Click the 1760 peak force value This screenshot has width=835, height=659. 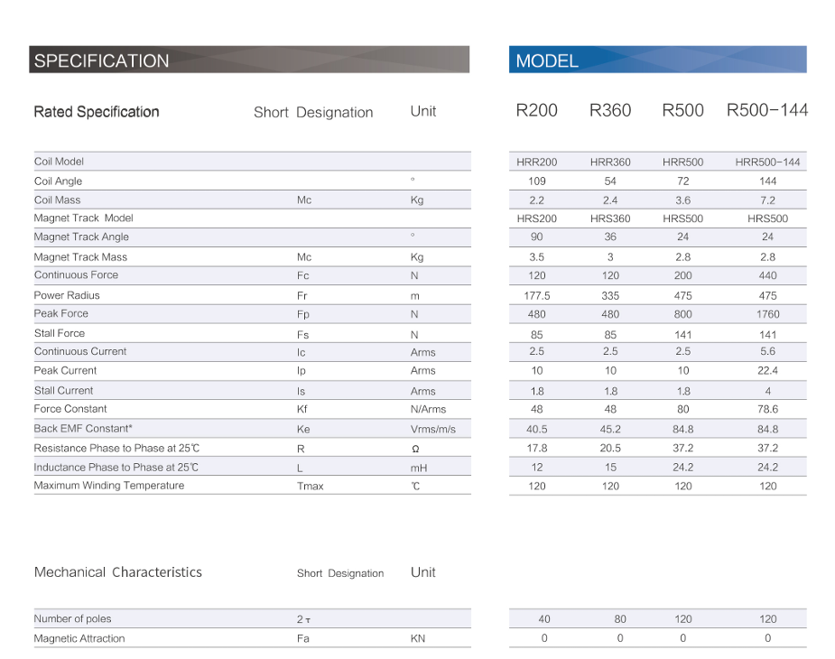(x=767, y=314)
